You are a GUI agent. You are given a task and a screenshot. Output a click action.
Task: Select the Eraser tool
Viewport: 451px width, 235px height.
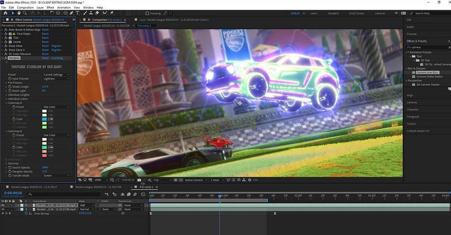(x=97, y=13)
